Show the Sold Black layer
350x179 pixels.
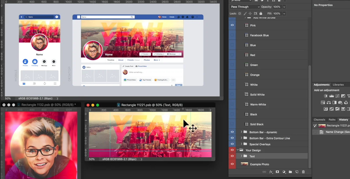click(x=232, y=124)
